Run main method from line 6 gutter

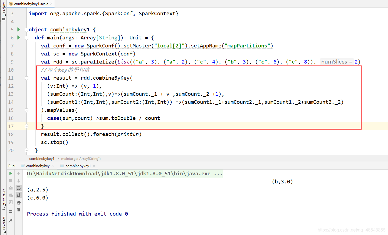point(19,37)
